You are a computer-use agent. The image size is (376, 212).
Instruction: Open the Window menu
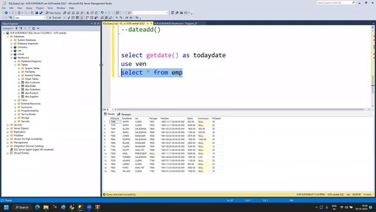tap(61, 8)
